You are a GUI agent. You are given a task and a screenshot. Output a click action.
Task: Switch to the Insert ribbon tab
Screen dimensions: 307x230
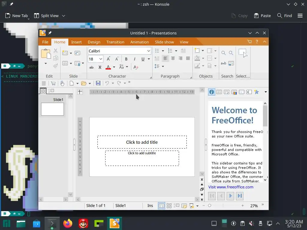[x=76, y=42]
